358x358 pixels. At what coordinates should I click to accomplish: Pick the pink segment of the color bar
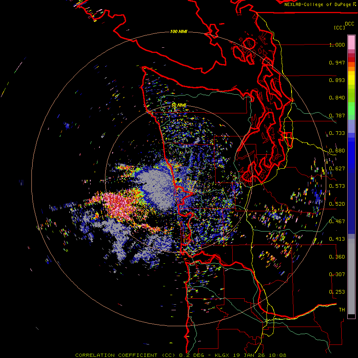coord(351,43)
